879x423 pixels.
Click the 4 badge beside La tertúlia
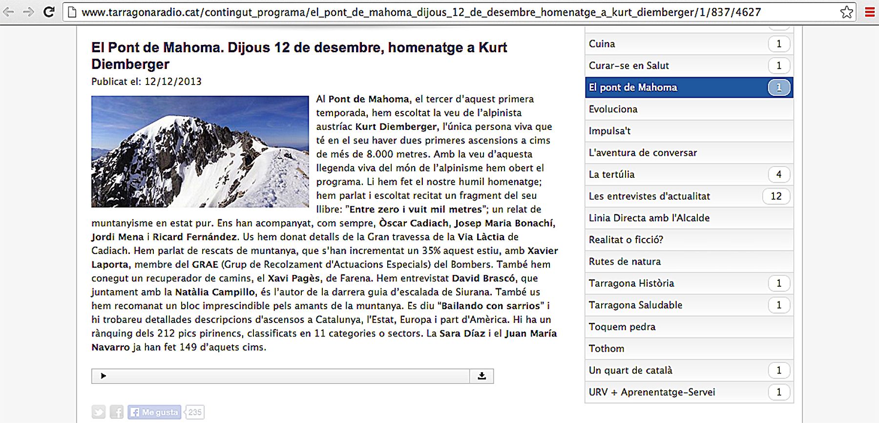[x=779, y=174]
